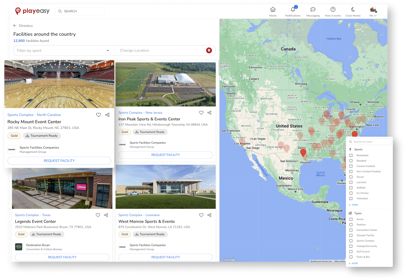This screenshot has height=280, width=406.
Task: Check the Soccer checkbox
Action: (x=351, y=177)
